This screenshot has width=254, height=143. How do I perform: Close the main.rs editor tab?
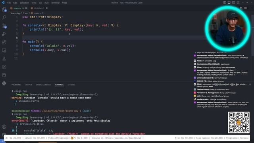[27, 8]
